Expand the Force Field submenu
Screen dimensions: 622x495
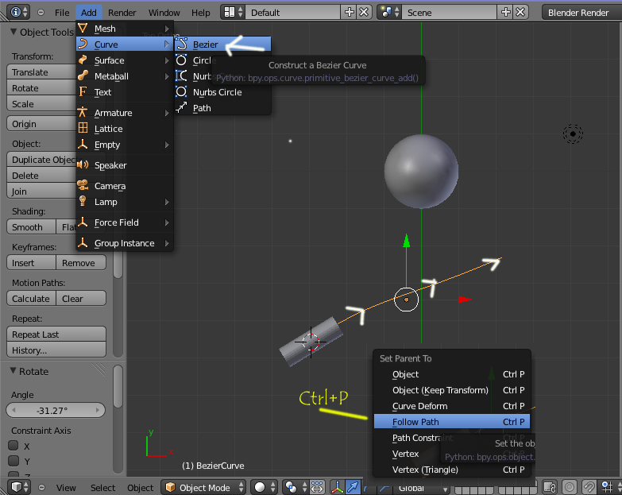coord(125,222)
